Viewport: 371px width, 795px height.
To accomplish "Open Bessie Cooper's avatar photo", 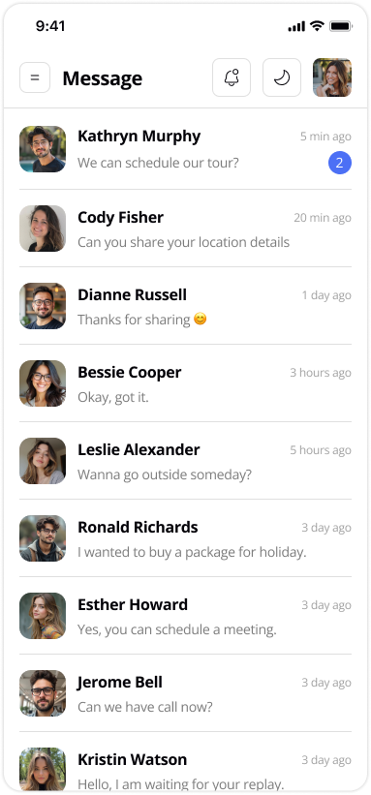I will 43,383.
